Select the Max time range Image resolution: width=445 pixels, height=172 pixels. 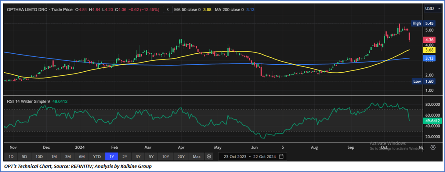coord(197,156)
